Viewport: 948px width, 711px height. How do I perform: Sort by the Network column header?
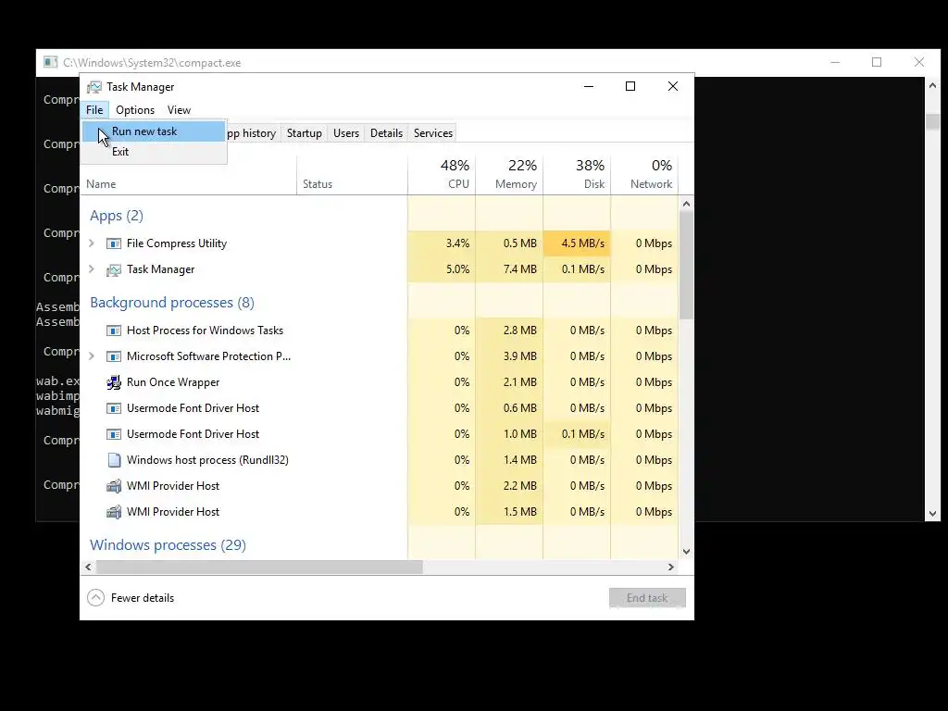[644, 175]
